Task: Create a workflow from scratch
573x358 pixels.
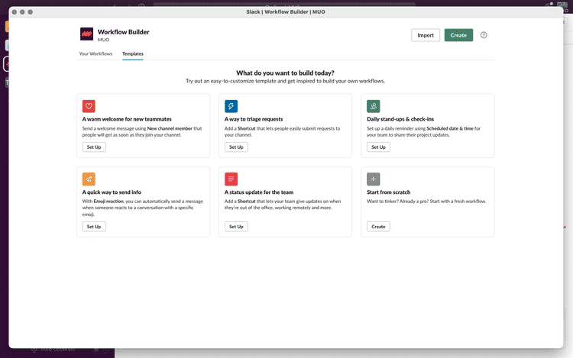Action: 378,227
